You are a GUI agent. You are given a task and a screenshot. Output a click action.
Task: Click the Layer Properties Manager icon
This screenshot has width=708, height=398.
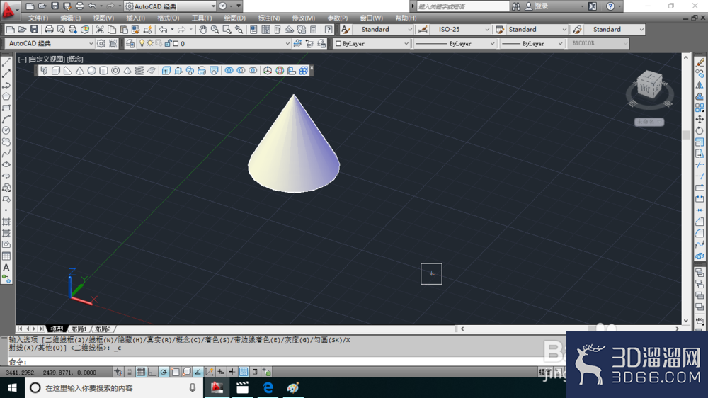pos(130,43)
